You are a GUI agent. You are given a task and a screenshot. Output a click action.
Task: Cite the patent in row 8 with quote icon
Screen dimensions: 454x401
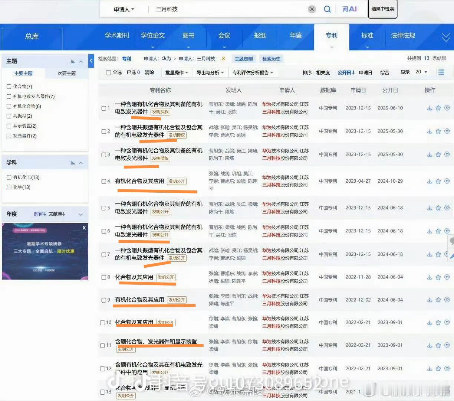(x=447, y=277)
